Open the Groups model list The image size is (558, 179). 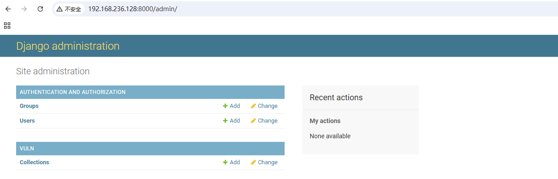(x=29, y=106)
